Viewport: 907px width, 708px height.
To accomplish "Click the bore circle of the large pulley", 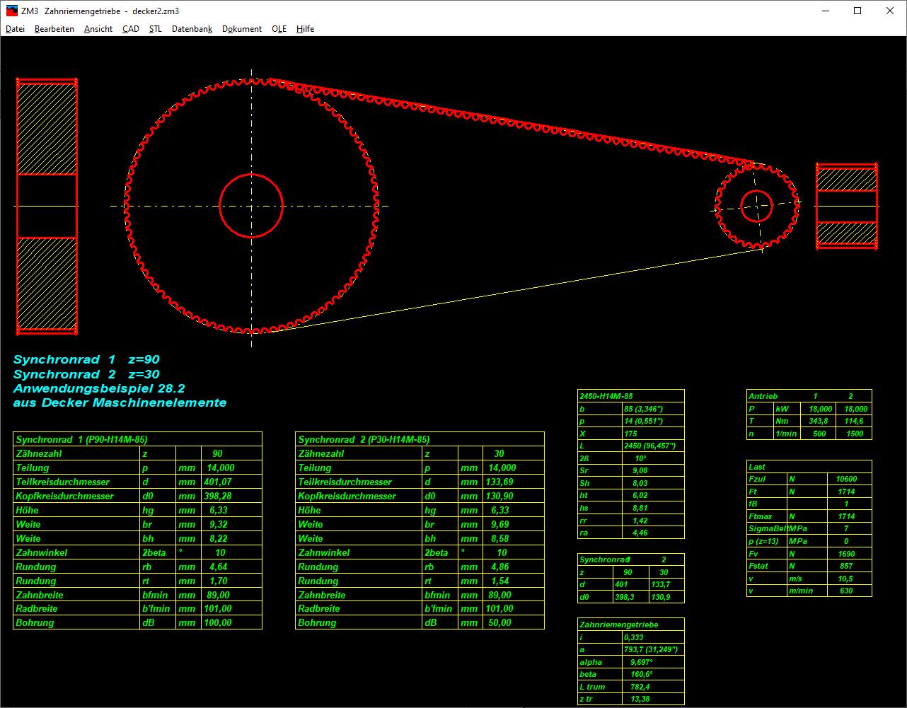I will click(251, 174).
